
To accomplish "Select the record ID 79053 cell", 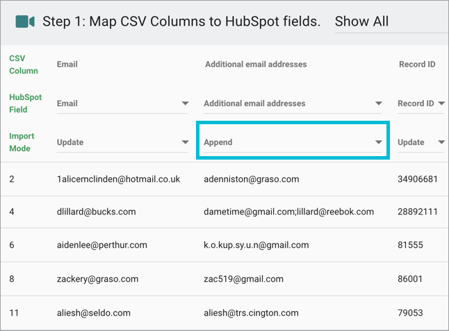I will (x=410, y=313).
